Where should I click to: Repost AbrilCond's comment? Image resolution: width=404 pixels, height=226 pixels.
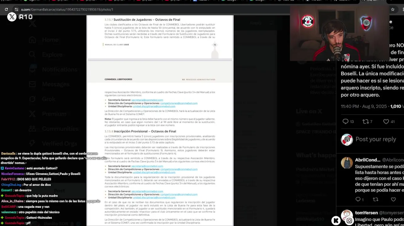pos(376,199)
